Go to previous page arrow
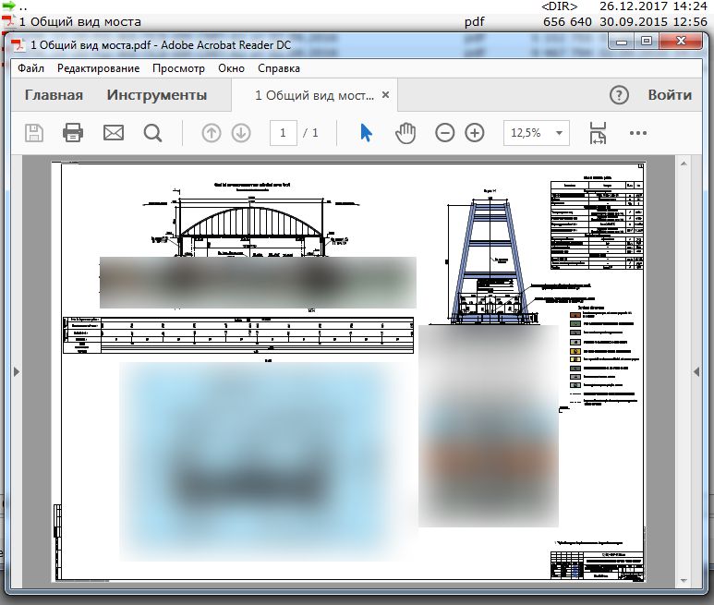714x605 pixels. [x=212, y=133]
